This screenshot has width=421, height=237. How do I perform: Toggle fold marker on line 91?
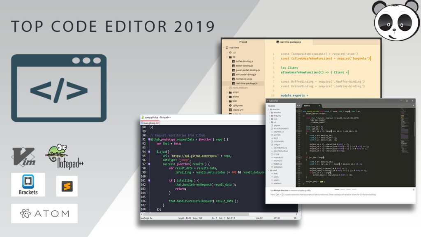(149, 139)
